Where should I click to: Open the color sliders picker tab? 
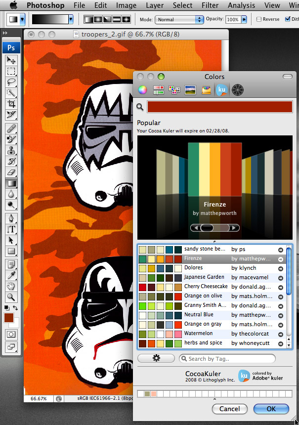click(x=158, y=90)
